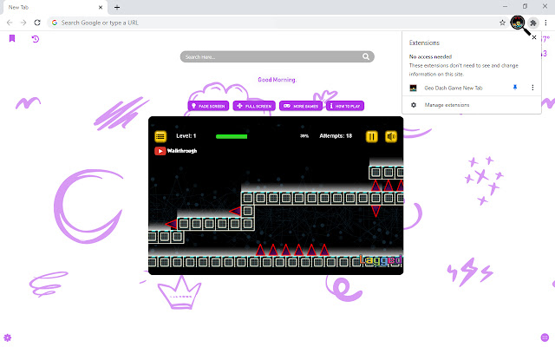The image size is (555, 347).
Task: Open the purple settings gear on the page
Action: 8,337
